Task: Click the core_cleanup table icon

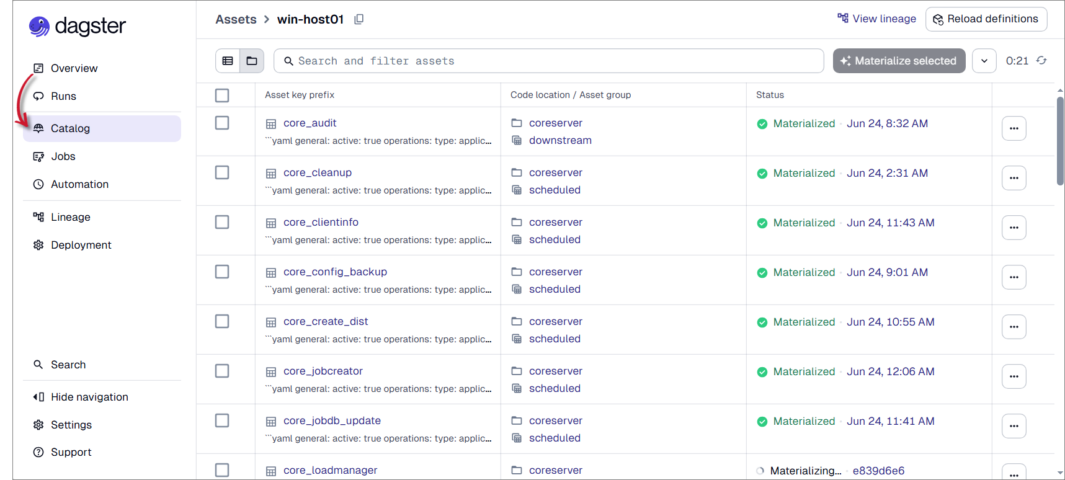Action: point(271,173)
